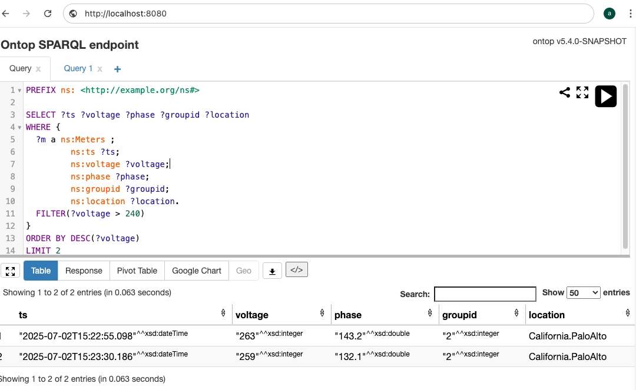Toggle fullscreen for the query editor
636x390 pixels.
tap(582, 92)
